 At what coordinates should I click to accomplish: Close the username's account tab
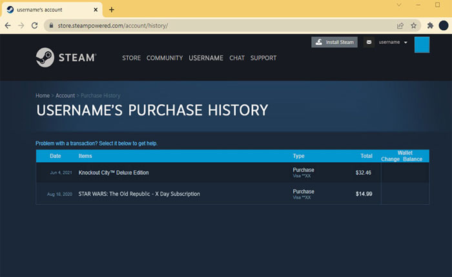(96, 9)
